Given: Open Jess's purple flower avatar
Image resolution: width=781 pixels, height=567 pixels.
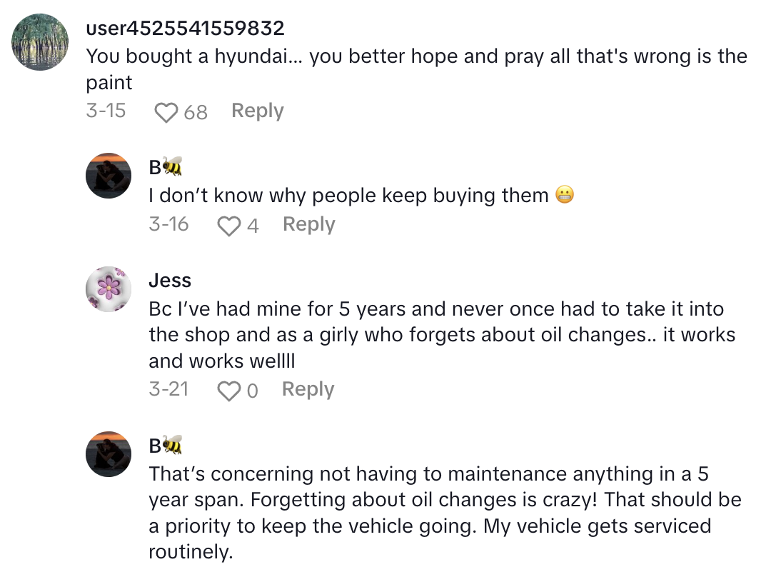Looking at the screenshot, I should [109, 288].
